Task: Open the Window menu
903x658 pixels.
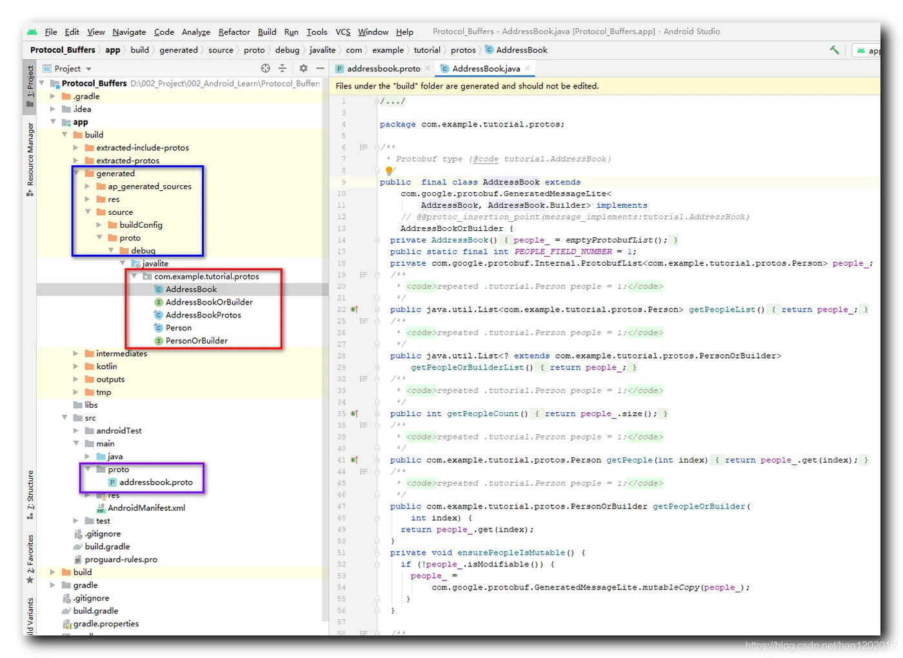Action: coord(373,32)
